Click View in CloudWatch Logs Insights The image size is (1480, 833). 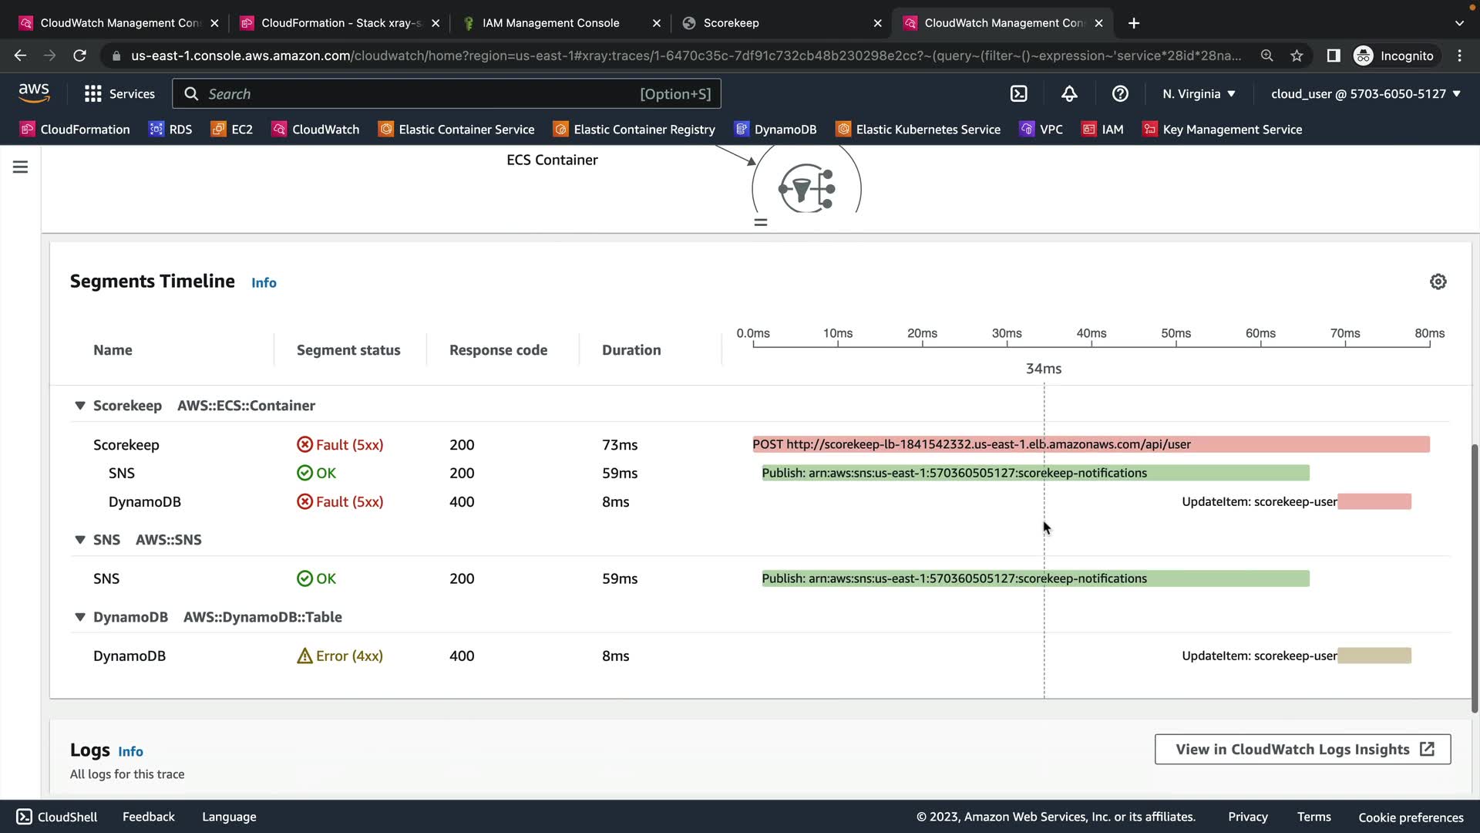pos(1302,749)
